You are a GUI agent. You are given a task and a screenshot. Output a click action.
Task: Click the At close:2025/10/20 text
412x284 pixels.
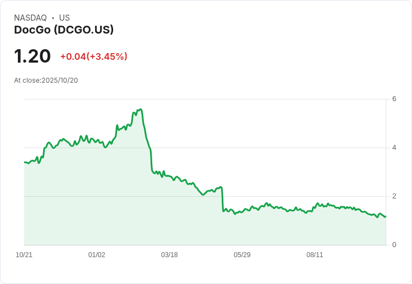(46, 81)
